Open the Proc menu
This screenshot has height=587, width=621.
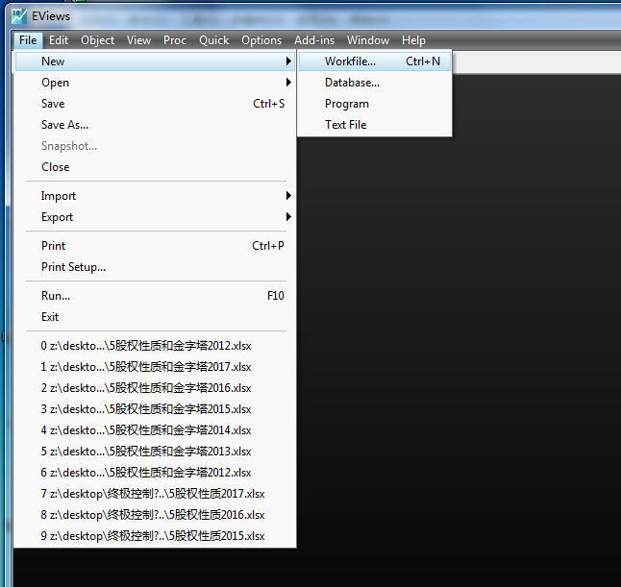[175, 40]
